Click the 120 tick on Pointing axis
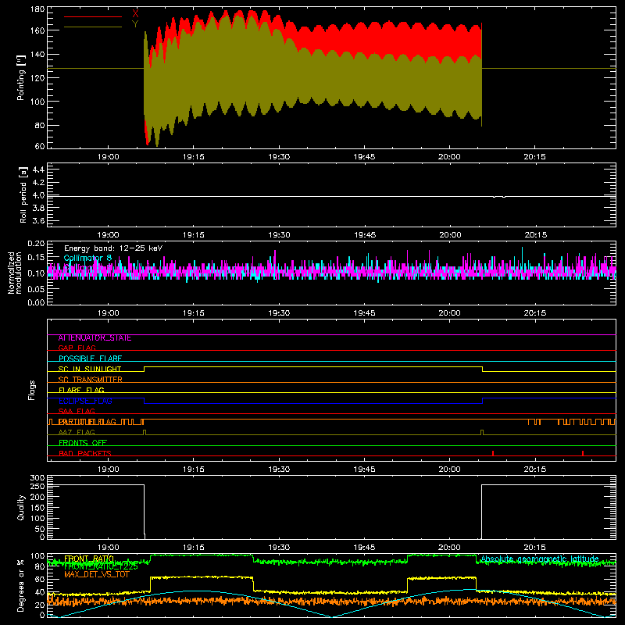This screenshot has width=625, height=625. 37,77
